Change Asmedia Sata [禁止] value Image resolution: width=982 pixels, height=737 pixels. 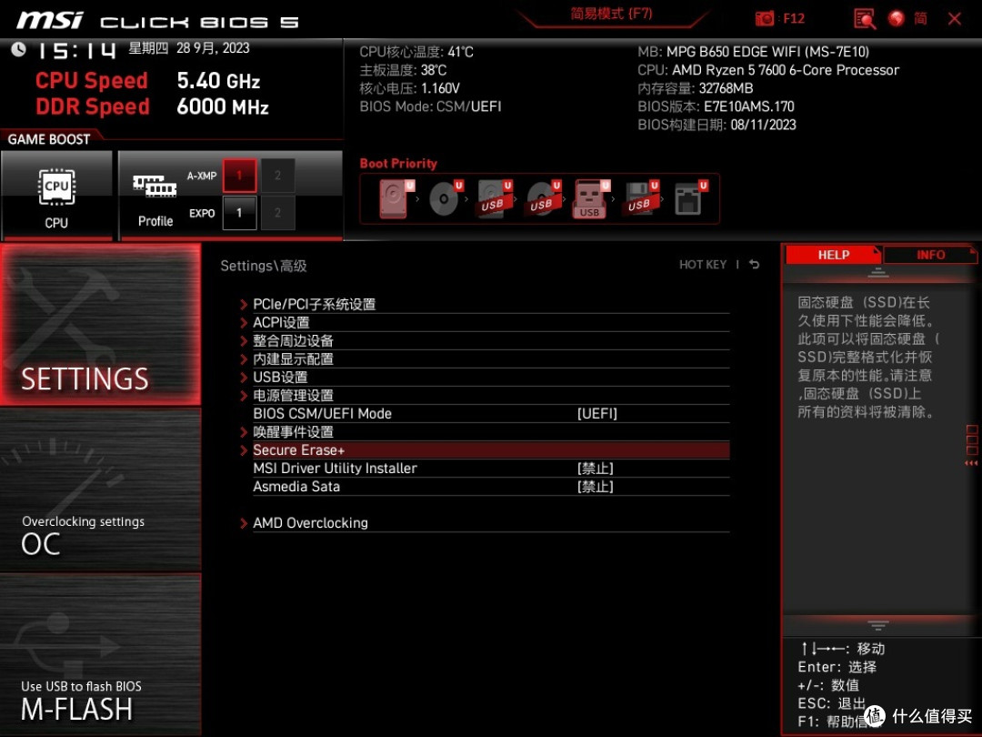point(595,486)
